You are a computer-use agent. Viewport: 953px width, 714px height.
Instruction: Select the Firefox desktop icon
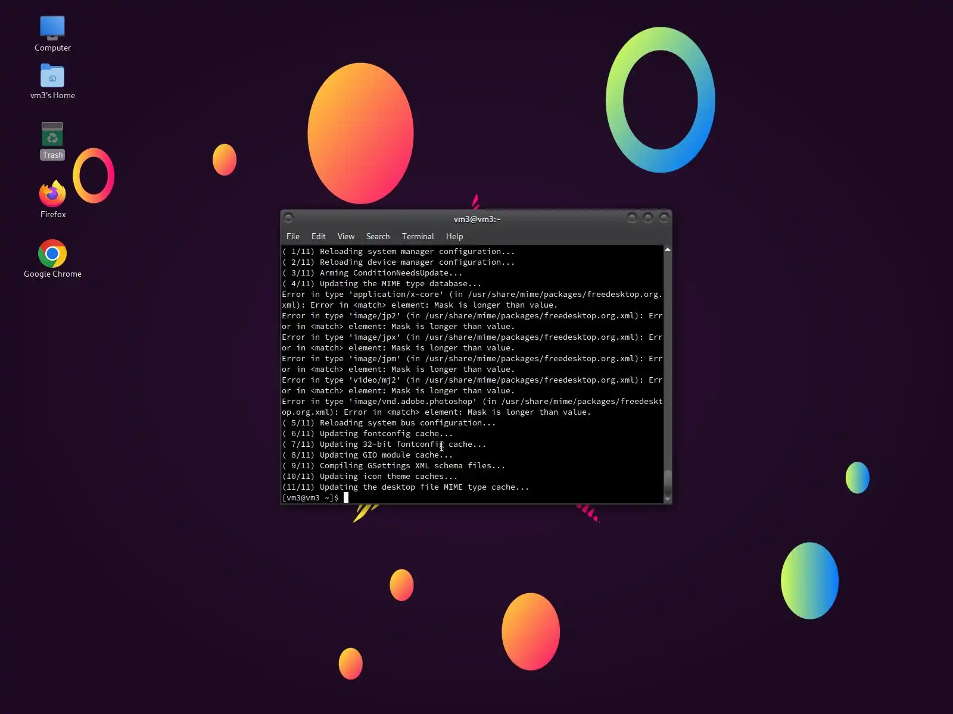click(x=52, y=199)
